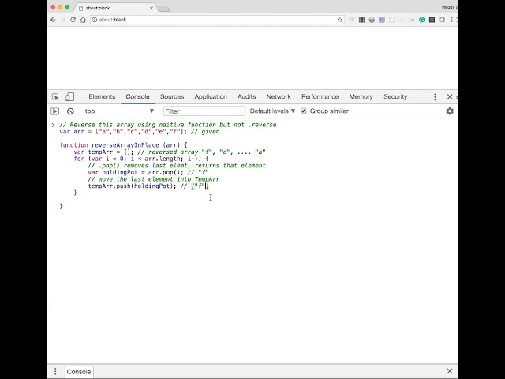Click the 'for (var i = 0' loop line
The image size is (505, 379).
tap(141, 159)
